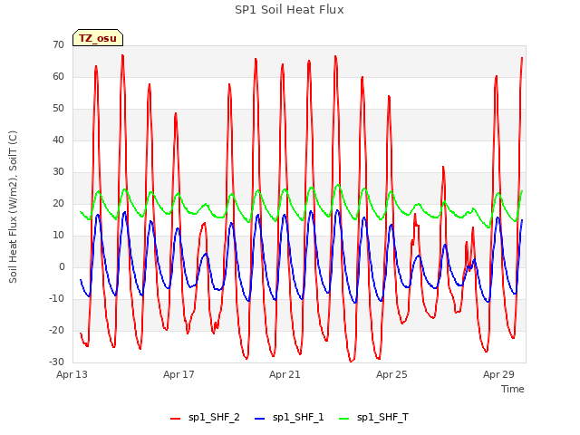The image size is (580, 435).
Task: Click the Apr 21 x-axis tick label
Action: 285,374
